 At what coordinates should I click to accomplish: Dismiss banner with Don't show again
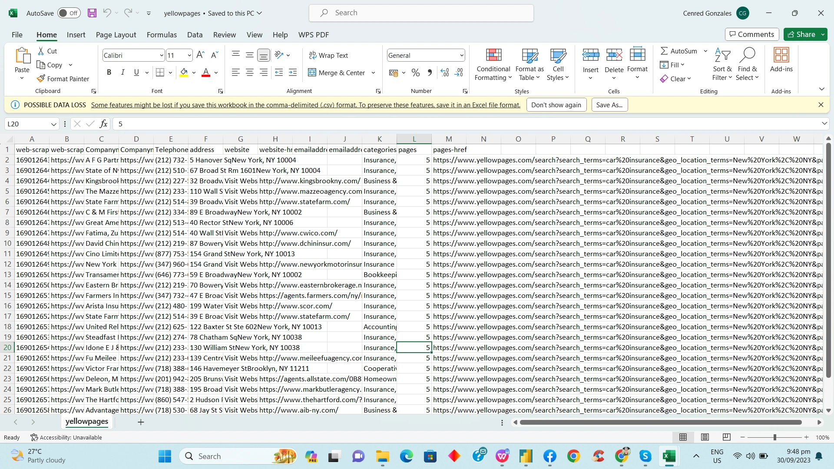pyautogui.click(x=556, y=105)
